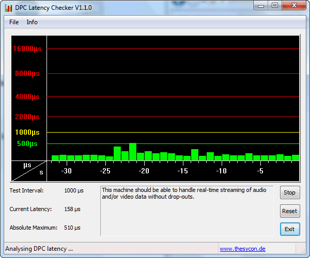Click the -25 time axis label
The image size is (310, 258).
[105, 171]
